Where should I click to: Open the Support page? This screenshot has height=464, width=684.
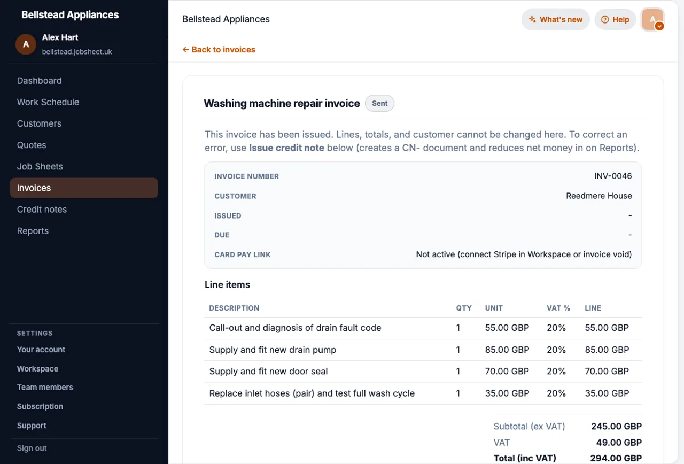coord(32,426)
